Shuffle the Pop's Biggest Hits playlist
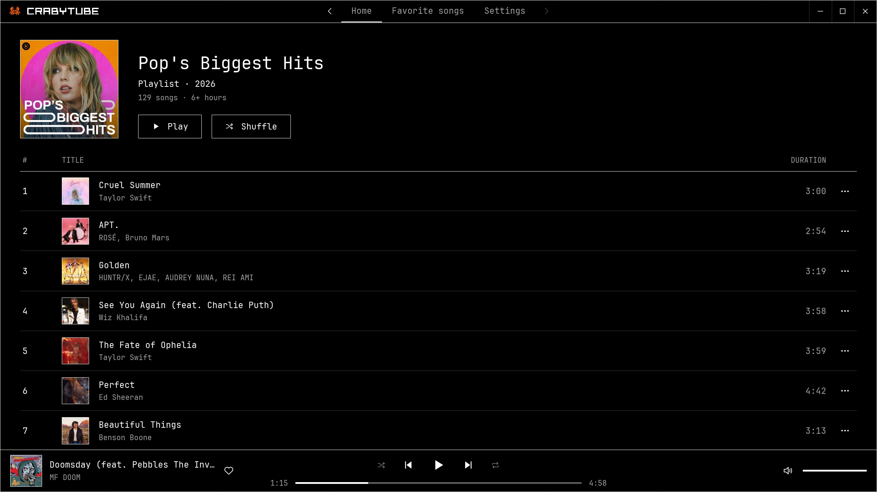This screenshot has height=492, width=877. pyautogui.click(x=251, y=126)
